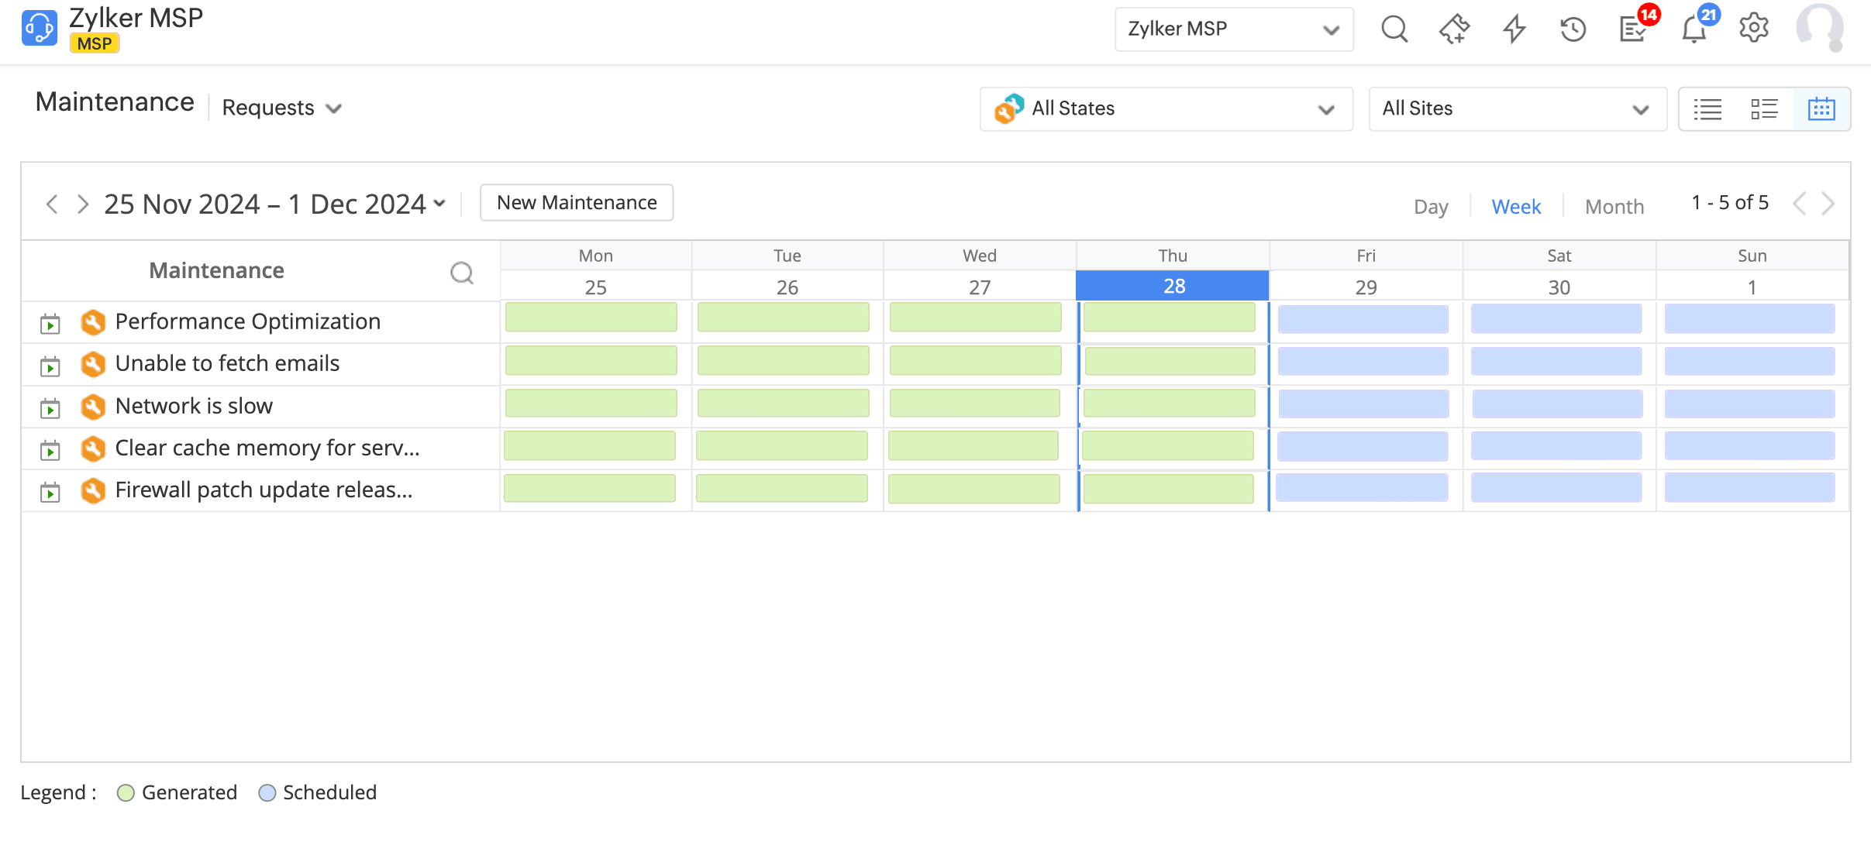Switch to the Day tab
Viewport: 1871px width, 852px height.
[x=1430, y=207]
